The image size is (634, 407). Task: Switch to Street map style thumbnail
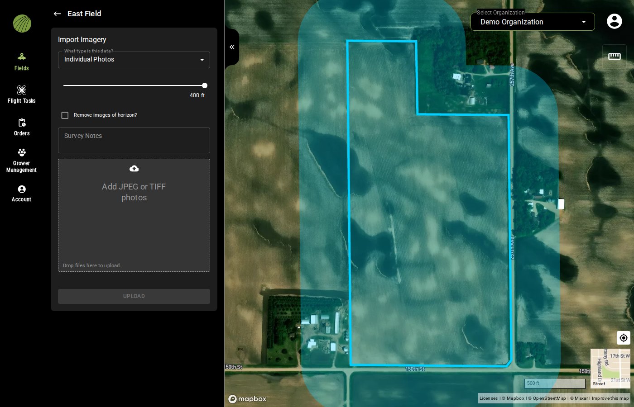pos(610,369)
